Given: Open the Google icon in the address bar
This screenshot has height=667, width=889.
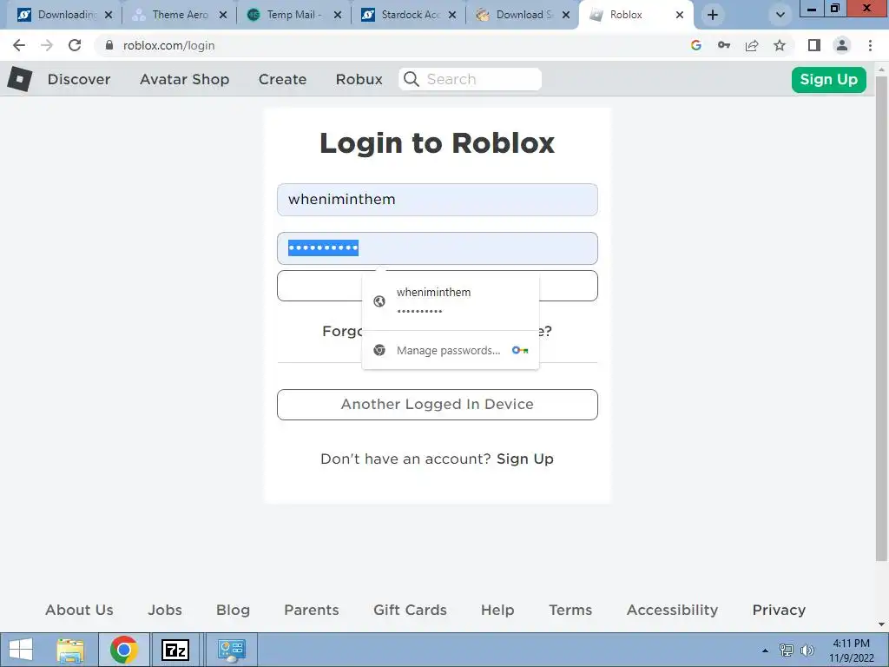Looking at the screenshot, I should [x=696, y=45].
